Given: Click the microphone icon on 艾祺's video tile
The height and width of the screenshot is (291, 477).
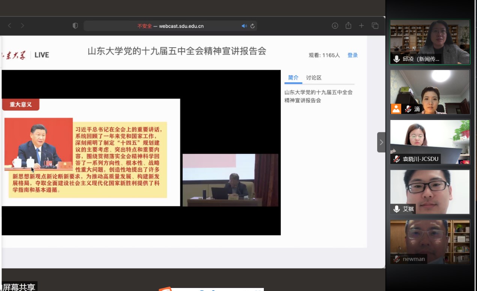Looking at the screenshot, I should pos(396,209).
